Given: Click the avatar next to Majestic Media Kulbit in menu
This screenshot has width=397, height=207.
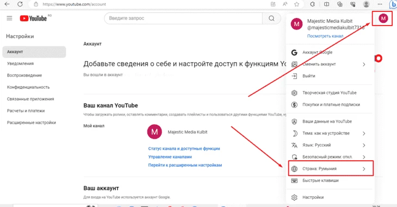Looking at the screenshot, I should pyautogui.click(x=296, y=25).
